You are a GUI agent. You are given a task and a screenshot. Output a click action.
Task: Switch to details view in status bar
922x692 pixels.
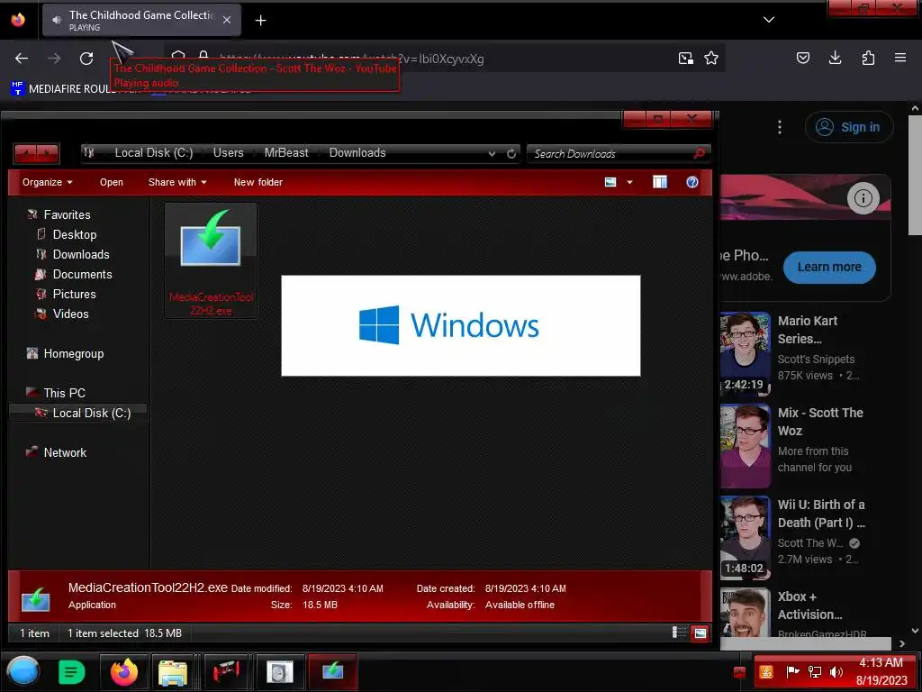(679, 633)
